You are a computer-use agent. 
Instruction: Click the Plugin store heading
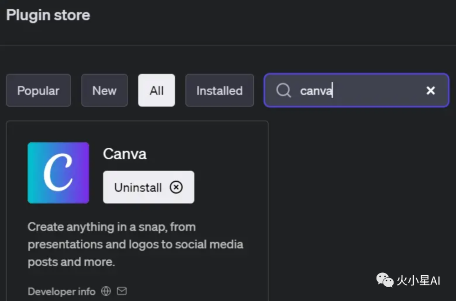point(48,15)
